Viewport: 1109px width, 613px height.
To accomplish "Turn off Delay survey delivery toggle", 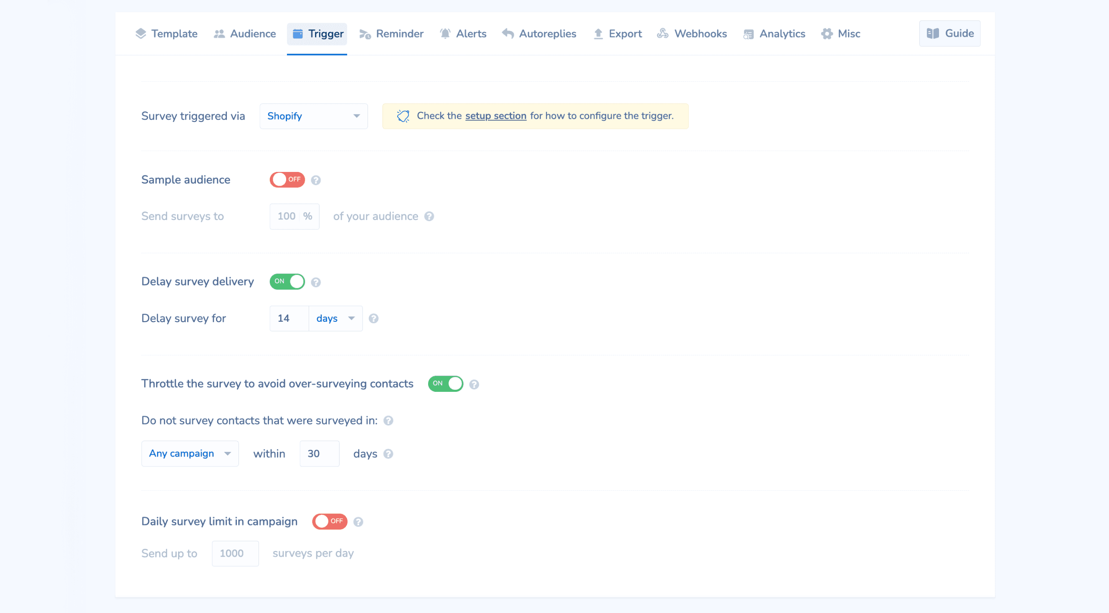I will click(x=287, y=282).
